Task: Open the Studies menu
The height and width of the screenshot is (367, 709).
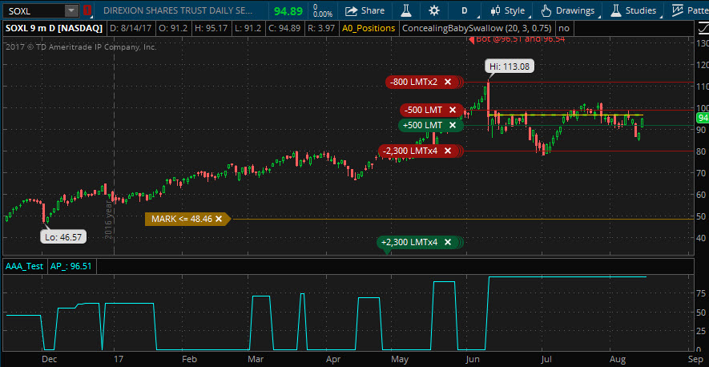Action: pyautogui.click(x=633, y=10)
